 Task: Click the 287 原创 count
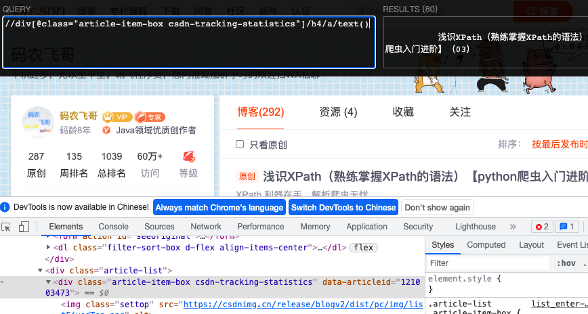37,164
